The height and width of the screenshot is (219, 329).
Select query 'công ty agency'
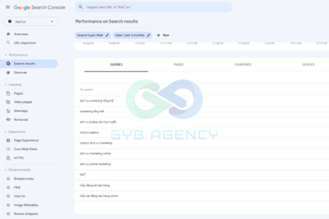coord(89,132)
